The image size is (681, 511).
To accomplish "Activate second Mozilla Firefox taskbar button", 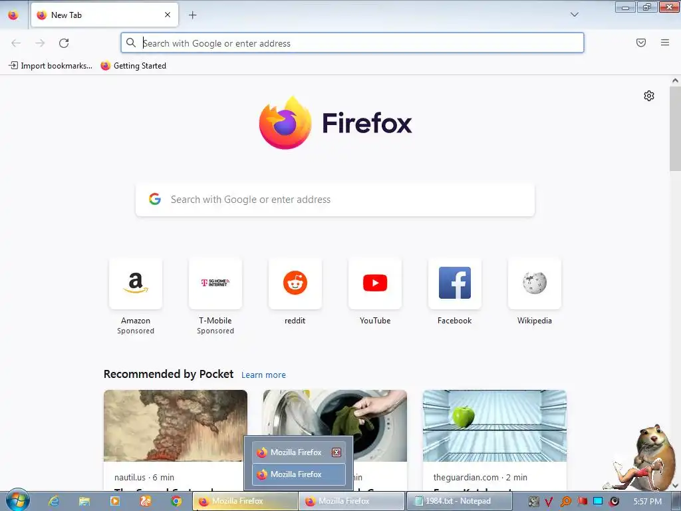I will click(x=351, y=501).
